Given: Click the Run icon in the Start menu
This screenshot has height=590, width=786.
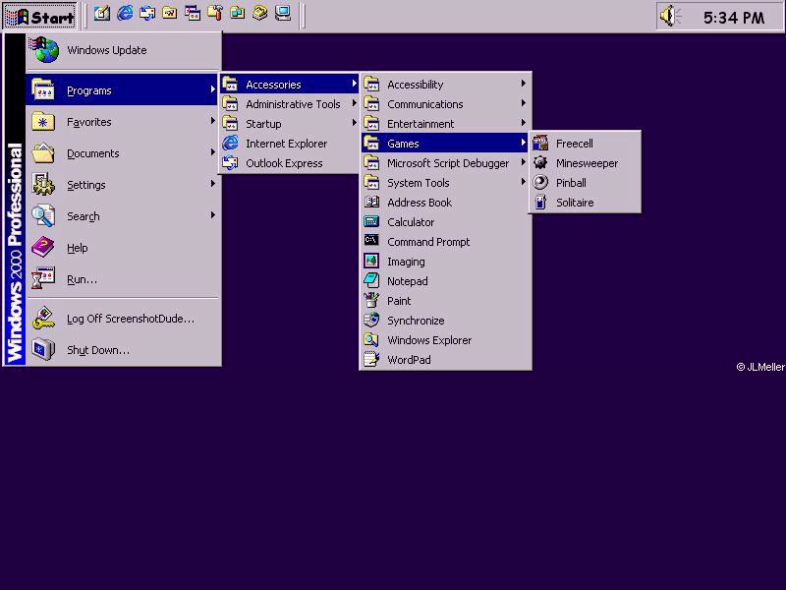Looking at the screenshot, I should tap(43, 279).
